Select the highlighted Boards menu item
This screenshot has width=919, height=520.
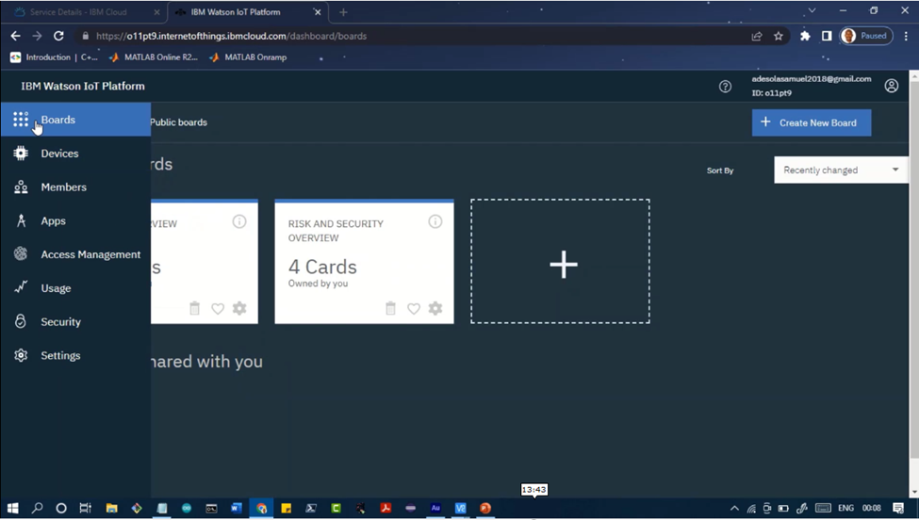click(x=75, y=120)
